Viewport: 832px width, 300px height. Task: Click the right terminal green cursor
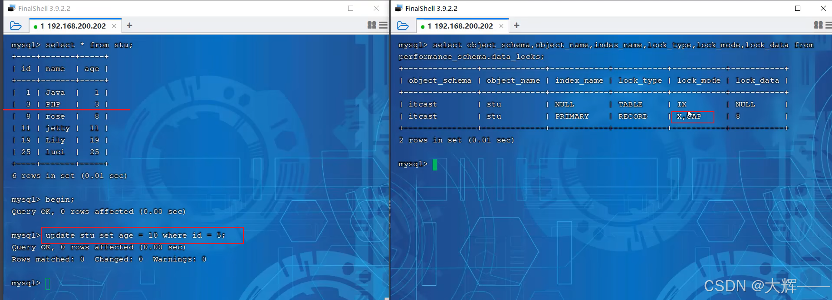(x=435, y=165)
